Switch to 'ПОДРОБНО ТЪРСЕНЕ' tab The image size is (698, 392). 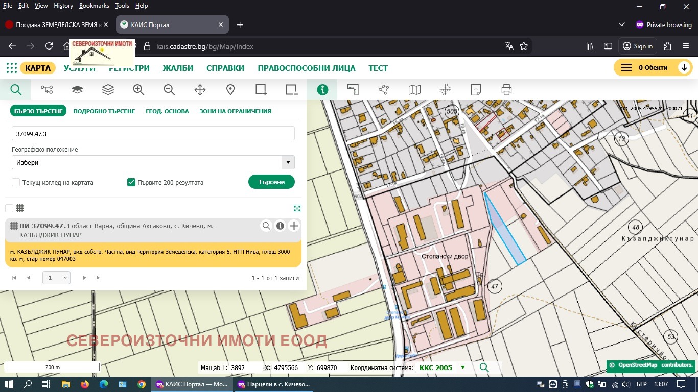[104, 111]
